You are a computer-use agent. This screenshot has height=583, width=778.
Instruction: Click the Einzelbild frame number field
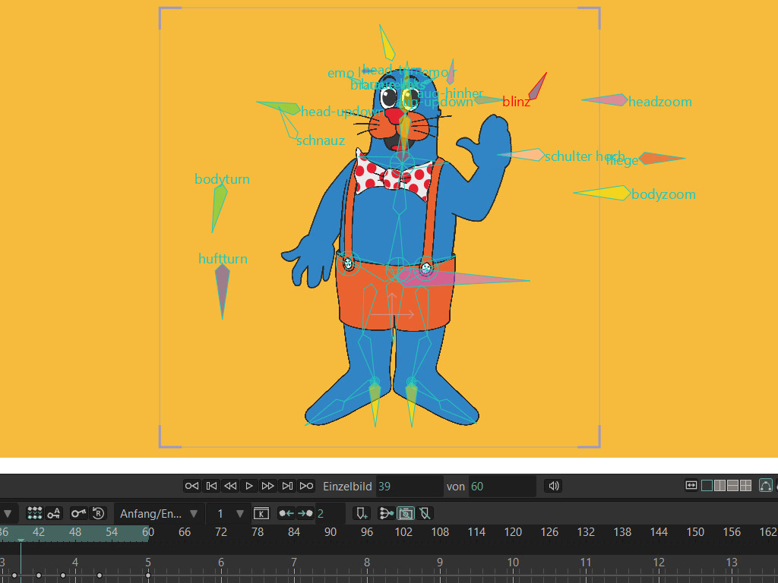point(410,487)
